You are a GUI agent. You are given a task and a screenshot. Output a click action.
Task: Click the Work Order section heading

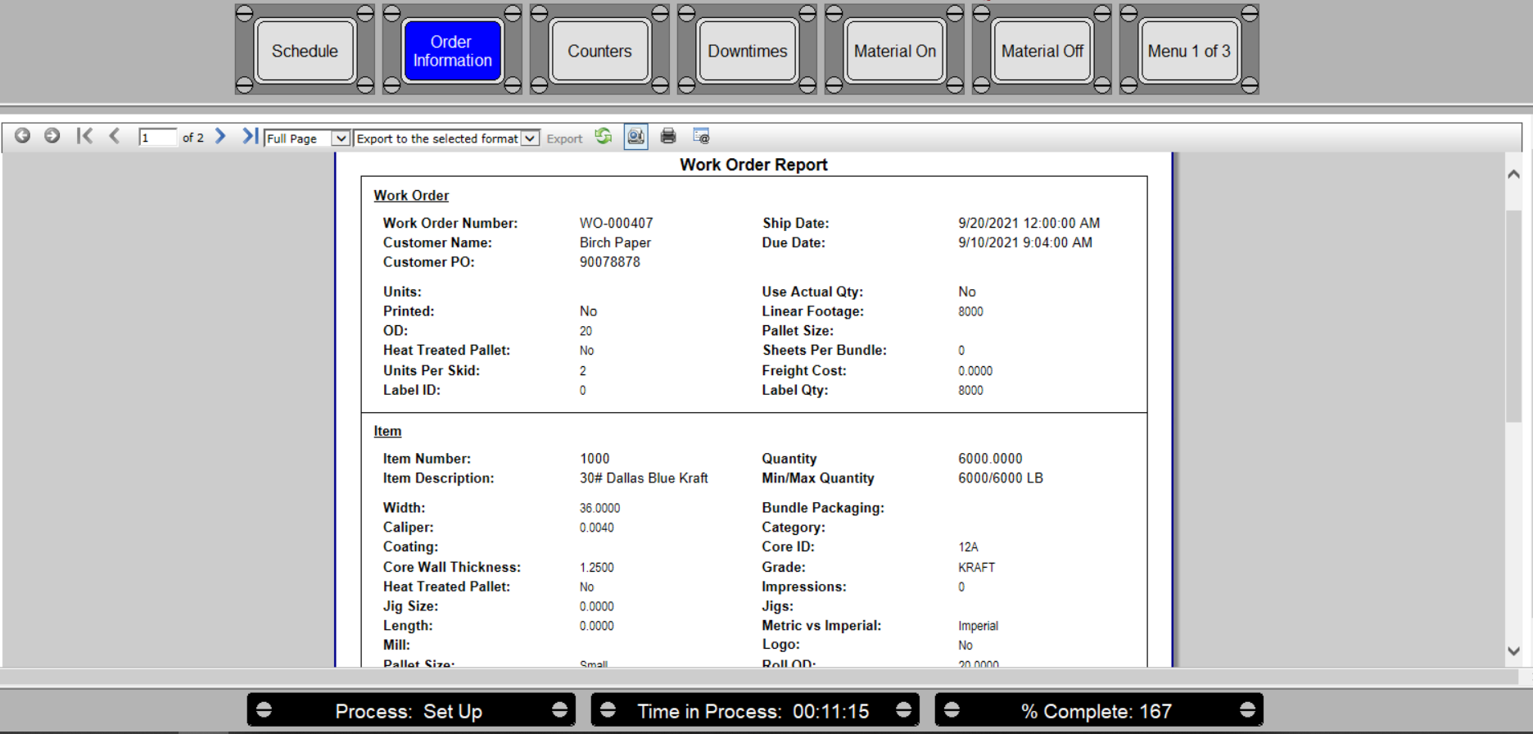coord(411,196)
